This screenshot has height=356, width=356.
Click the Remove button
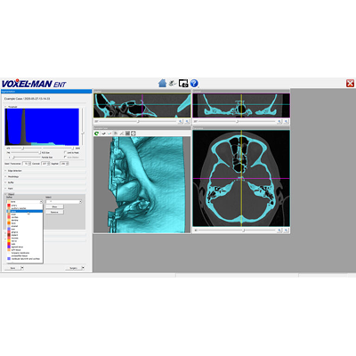54,212
